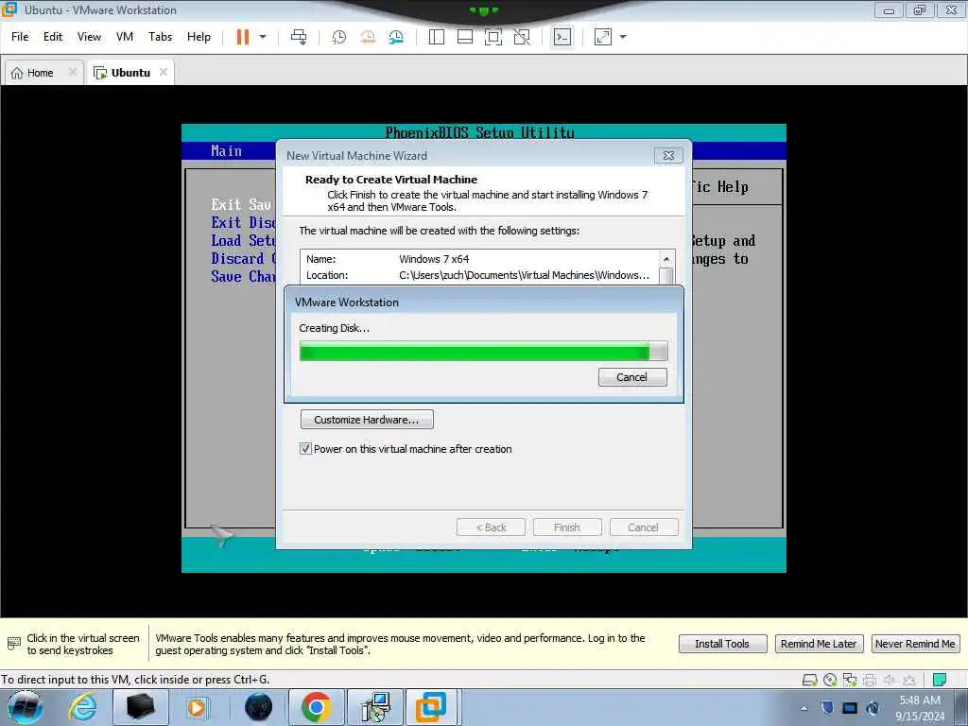
Task: Open the Edit menu
Action: 53,37
